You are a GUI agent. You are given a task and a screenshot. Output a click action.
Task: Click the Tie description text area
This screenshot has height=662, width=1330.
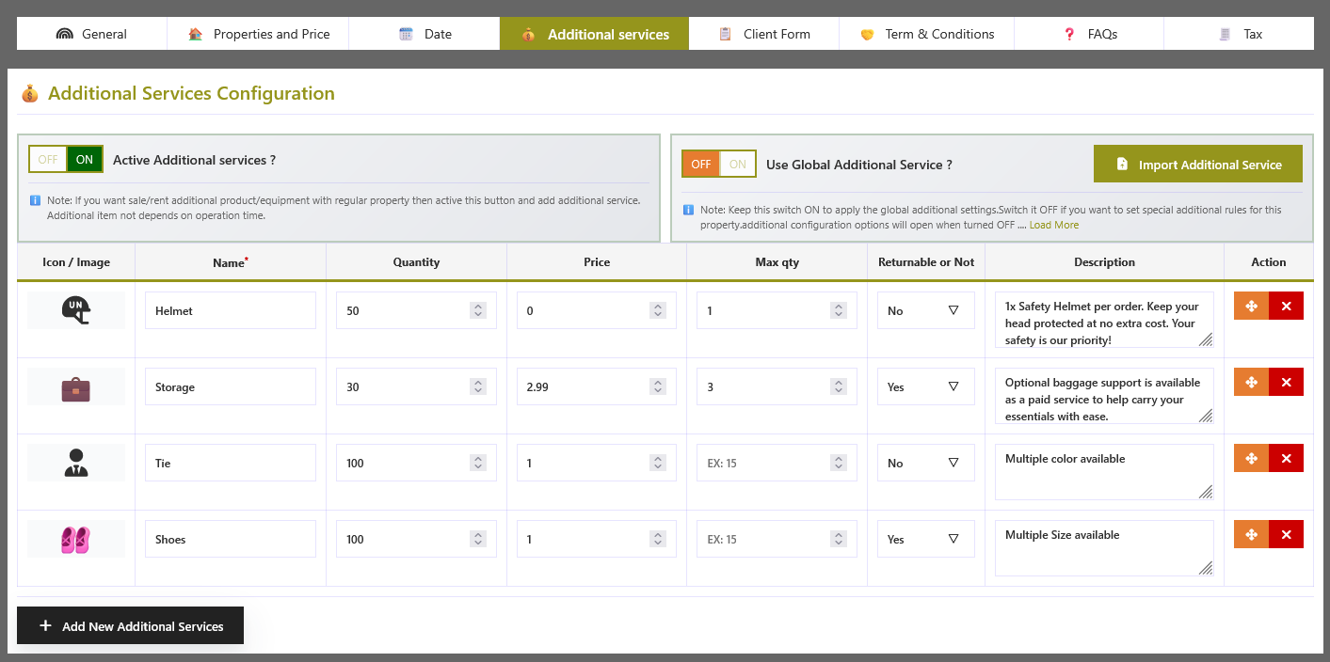coord(1104,472)
